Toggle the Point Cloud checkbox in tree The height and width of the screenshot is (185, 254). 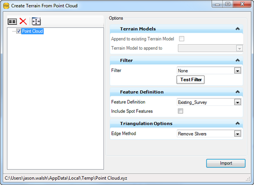coord(18,31)
